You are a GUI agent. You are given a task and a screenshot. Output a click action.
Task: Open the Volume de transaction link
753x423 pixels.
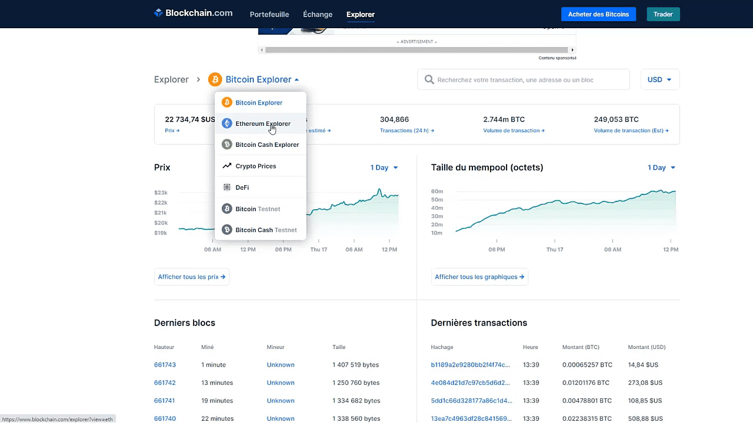pyautogui.click(x=514, y=130)
